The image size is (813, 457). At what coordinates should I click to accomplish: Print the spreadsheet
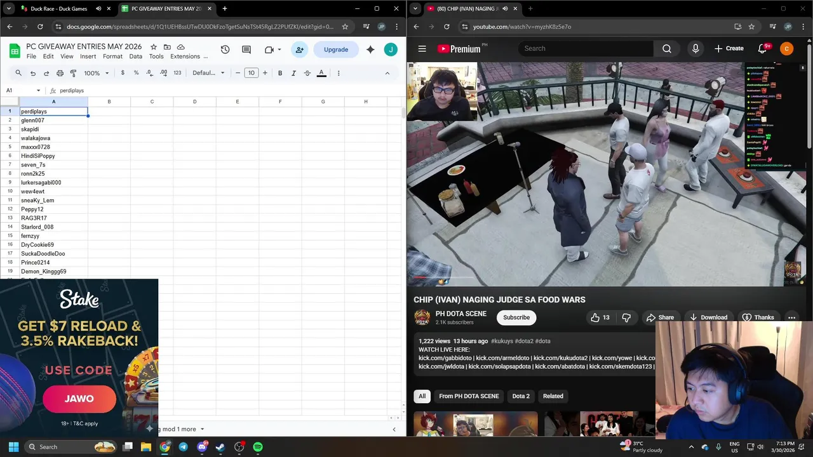pos(60,73)
